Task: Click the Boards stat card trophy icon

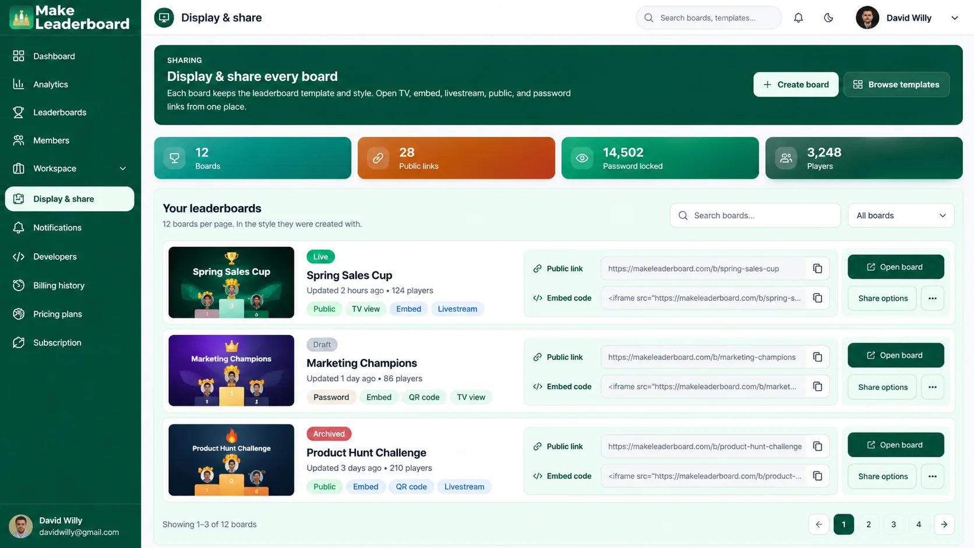Action: pos(174,158)
